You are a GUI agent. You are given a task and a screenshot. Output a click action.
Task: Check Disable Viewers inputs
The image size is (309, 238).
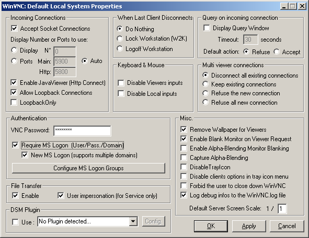(121, 83)
